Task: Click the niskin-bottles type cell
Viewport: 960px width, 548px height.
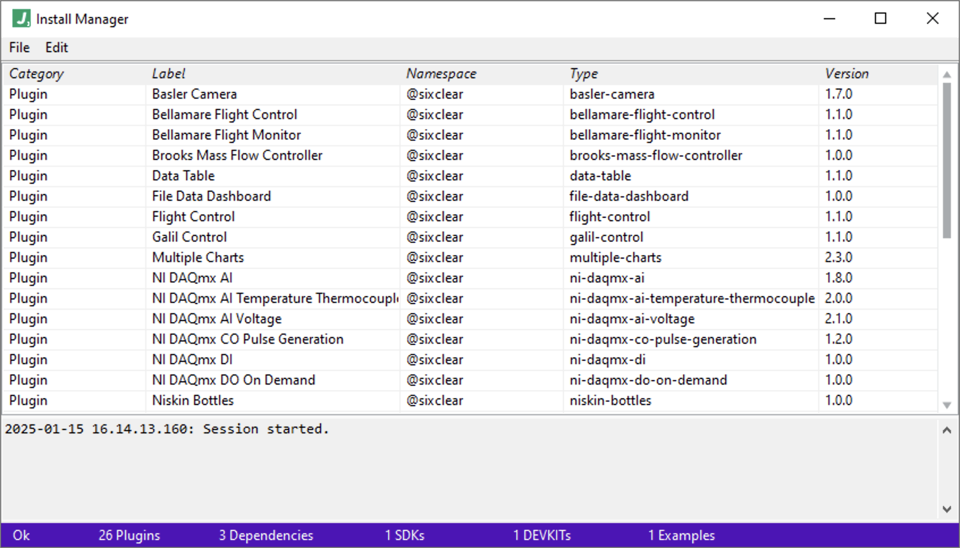Action: pos(610,401)
